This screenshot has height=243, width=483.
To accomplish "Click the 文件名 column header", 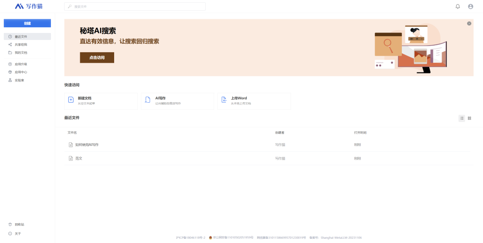I will [72, 133].
